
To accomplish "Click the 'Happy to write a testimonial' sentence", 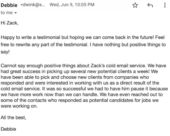I will point(30,37).
